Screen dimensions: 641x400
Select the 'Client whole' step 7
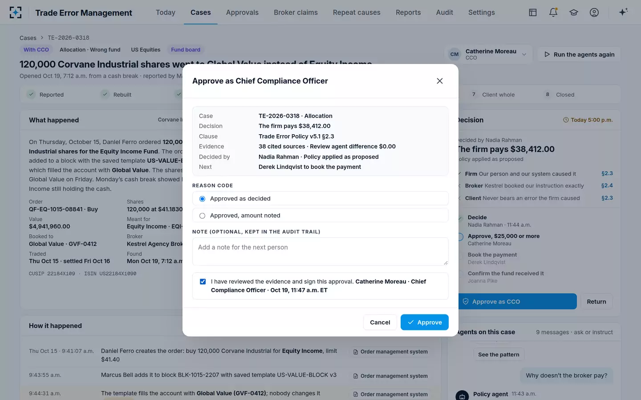tap(492, 95)
